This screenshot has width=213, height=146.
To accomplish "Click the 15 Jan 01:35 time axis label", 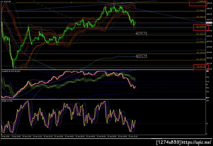I will tap(48, 136).
